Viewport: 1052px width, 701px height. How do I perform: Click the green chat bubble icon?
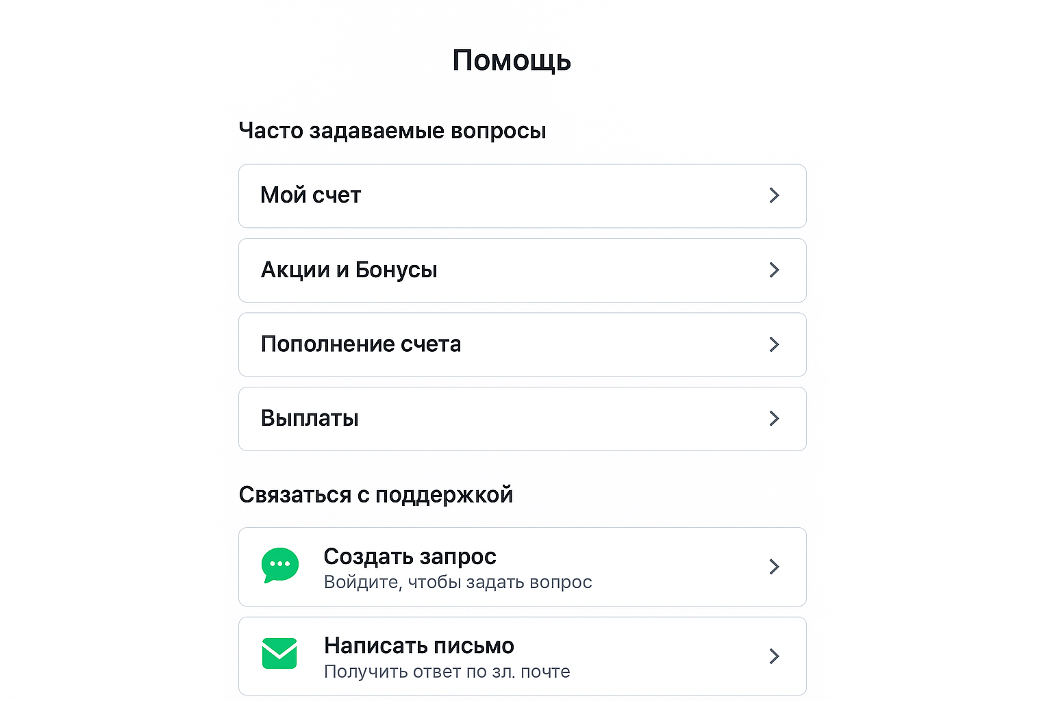[280, 565]
